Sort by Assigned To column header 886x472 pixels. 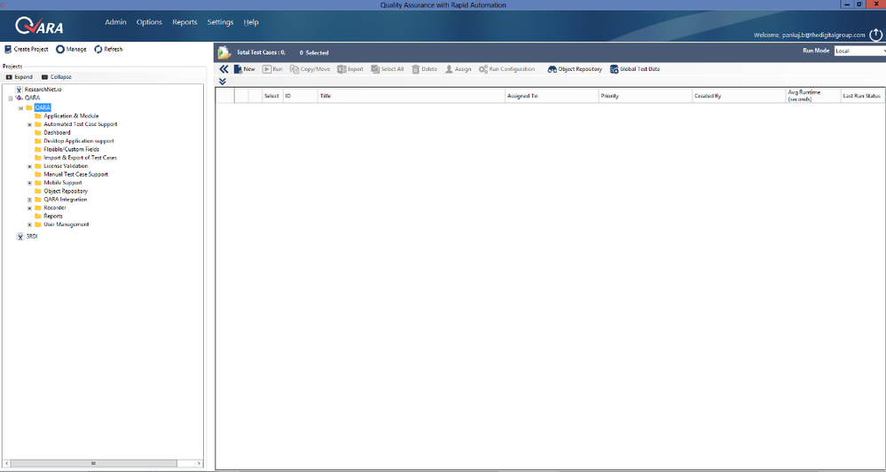point(552,96)
